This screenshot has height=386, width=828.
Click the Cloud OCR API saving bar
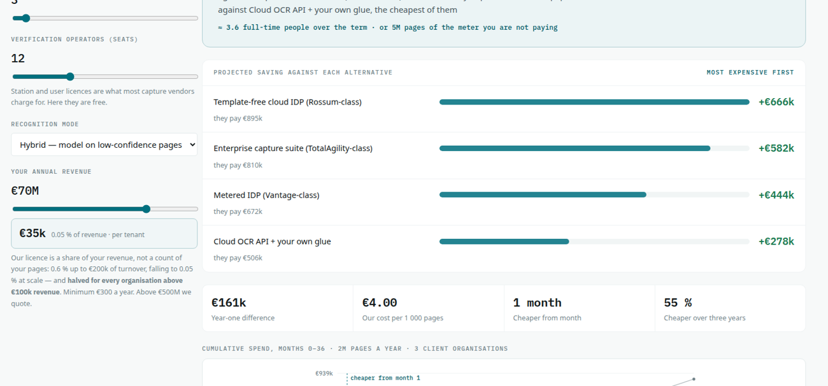point(594,241)
